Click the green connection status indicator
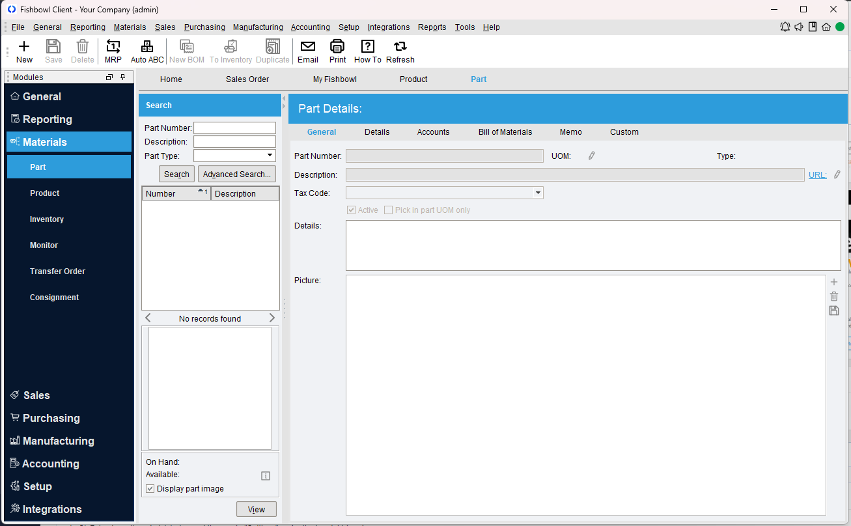 pyautogui.click(x=840, y=27)
